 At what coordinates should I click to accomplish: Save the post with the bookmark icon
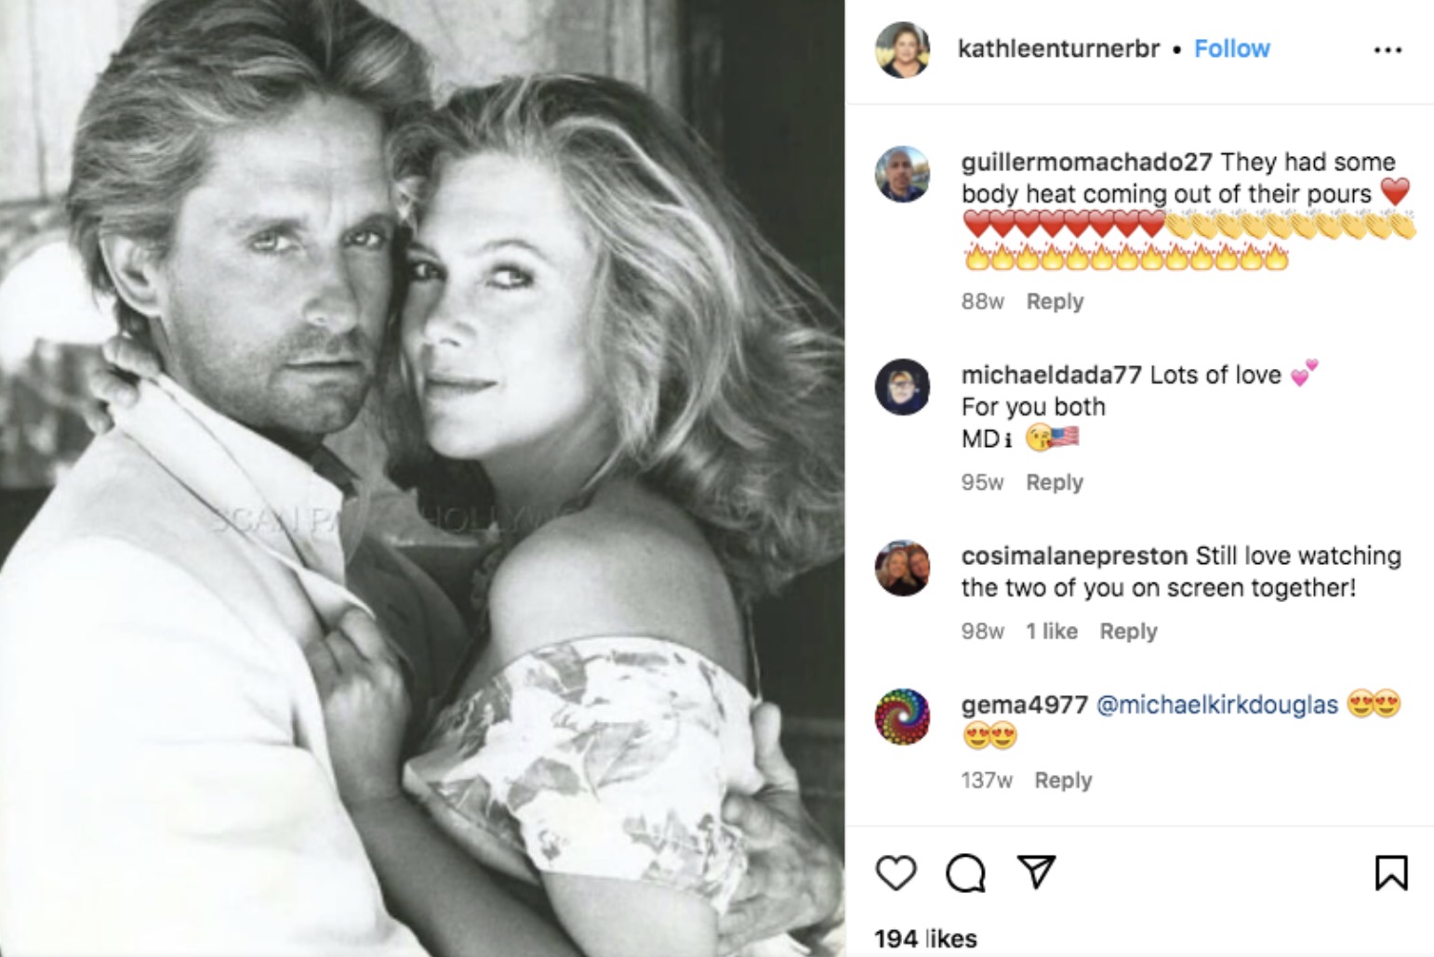click(1391, 872)
